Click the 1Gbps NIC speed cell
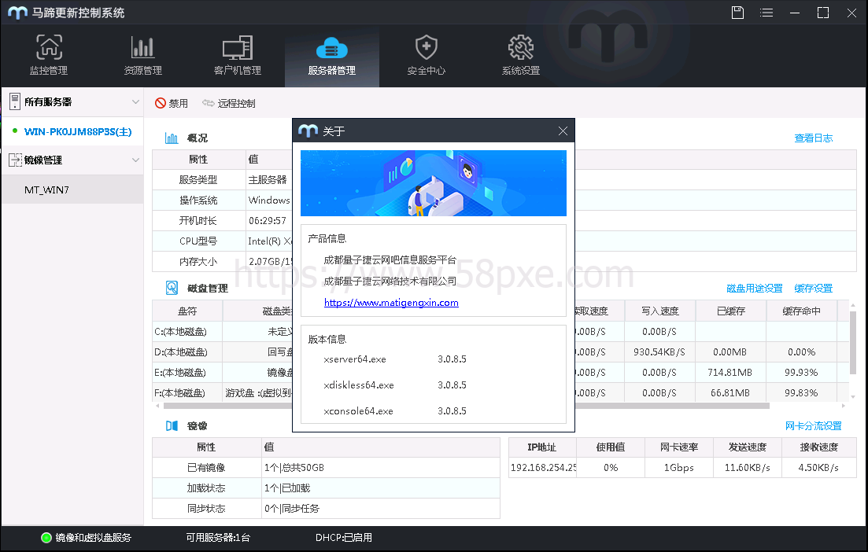This screenshot has height=552, width=868. pos(678,468)
